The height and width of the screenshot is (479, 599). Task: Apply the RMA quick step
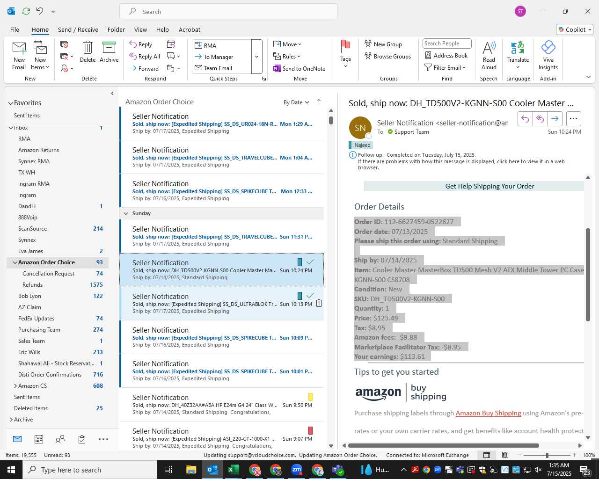click(222, 45)
